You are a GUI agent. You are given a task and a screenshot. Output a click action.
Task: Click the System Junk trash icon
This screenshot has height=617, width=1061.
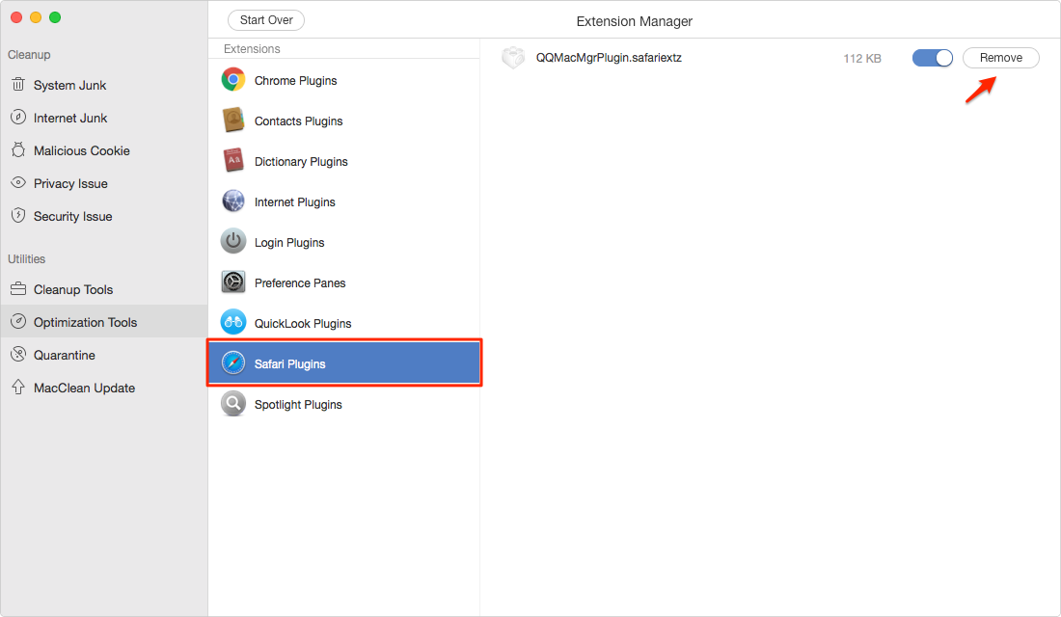point(18,85)
